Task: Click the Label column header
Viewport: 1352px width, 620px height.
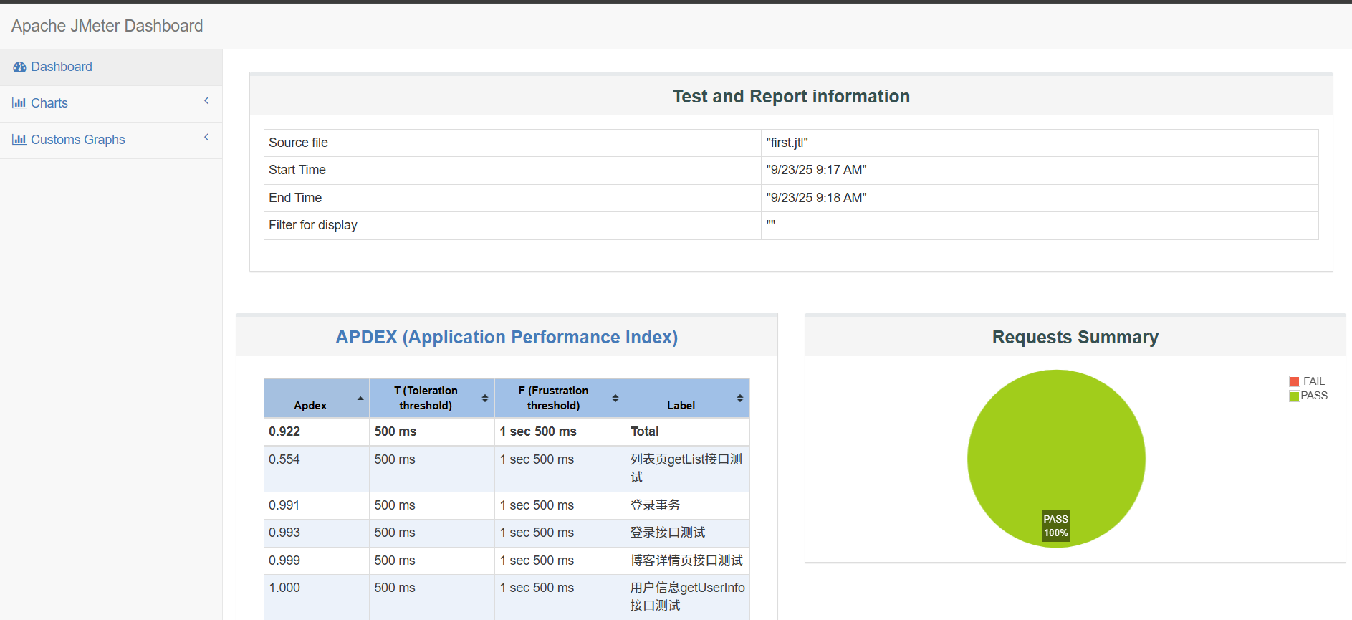Action: (688, 399)
